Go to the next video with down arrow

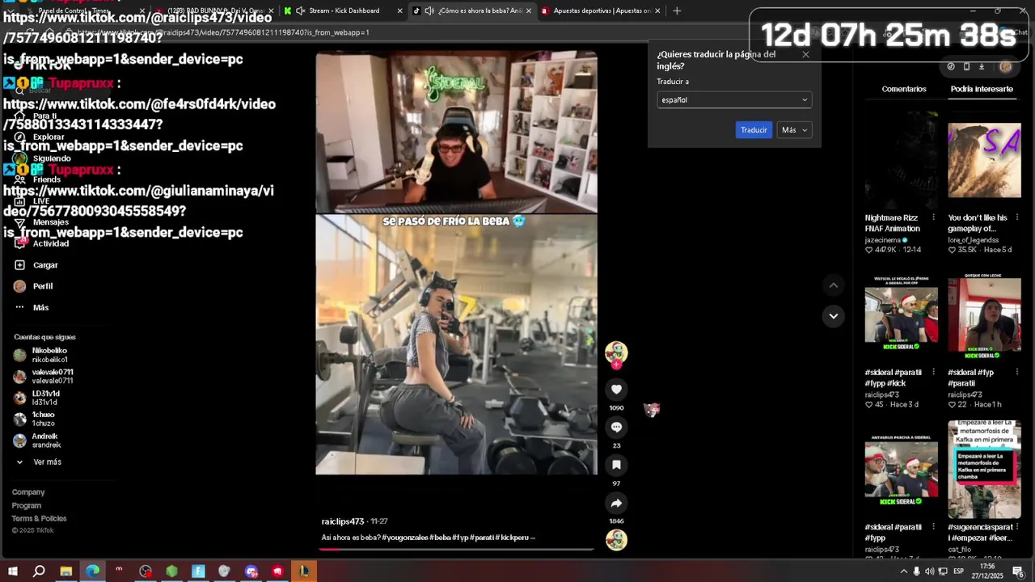point(833,316)
